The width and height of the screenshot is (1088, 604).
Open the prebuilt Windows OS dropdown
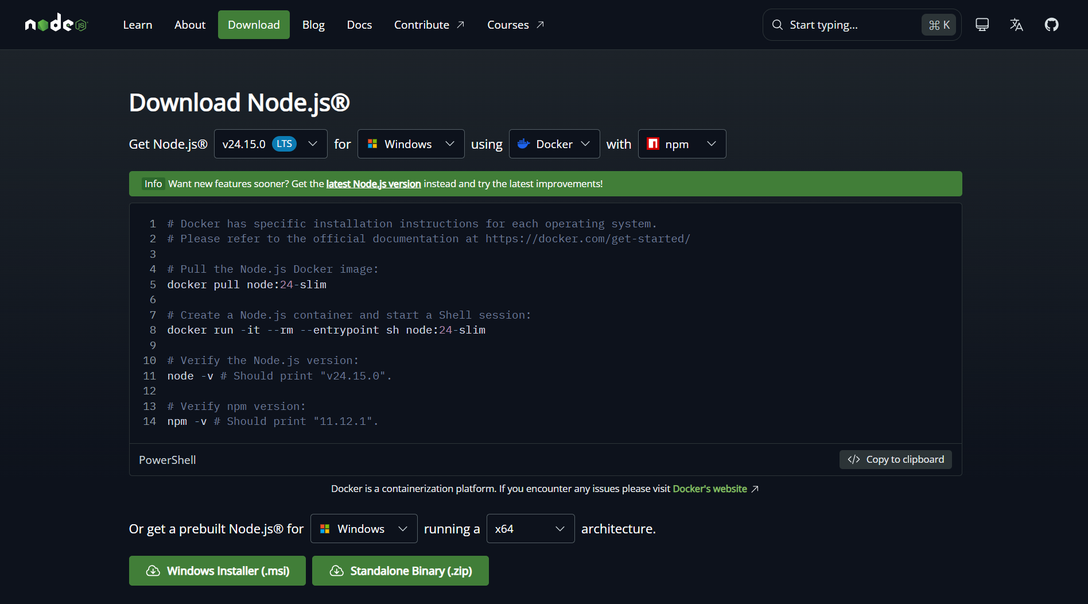point(364,529)
